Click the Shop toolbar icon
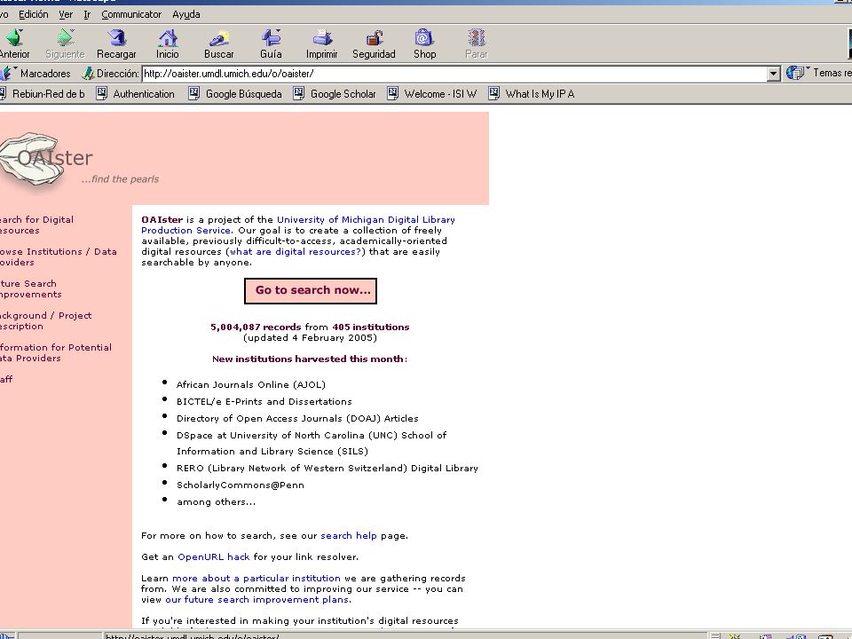852x639 pixels. (424, 37)
